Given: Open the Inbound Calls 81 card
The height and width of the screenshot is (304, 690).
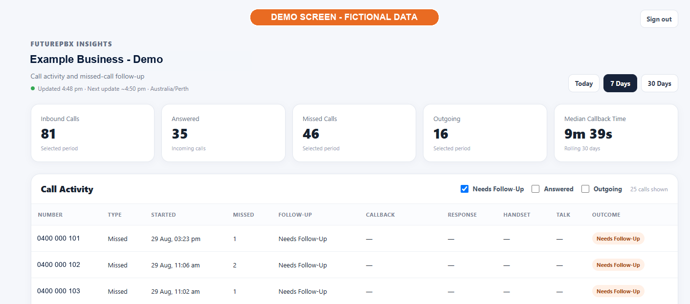Looking at the screenshot, I should pos(92,133).
